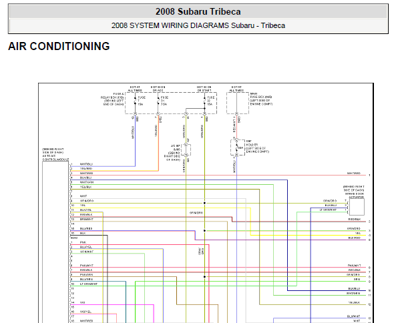Click 'VIO/YEL' at lower connector pin 16

click(x=85, y=312)
